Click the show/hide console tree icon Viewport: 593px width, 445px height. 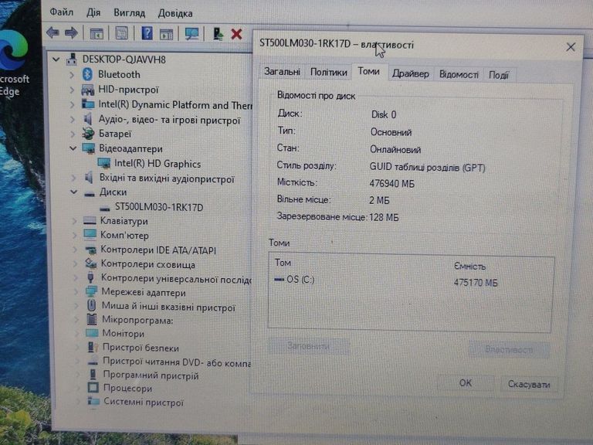pos(97,34)
